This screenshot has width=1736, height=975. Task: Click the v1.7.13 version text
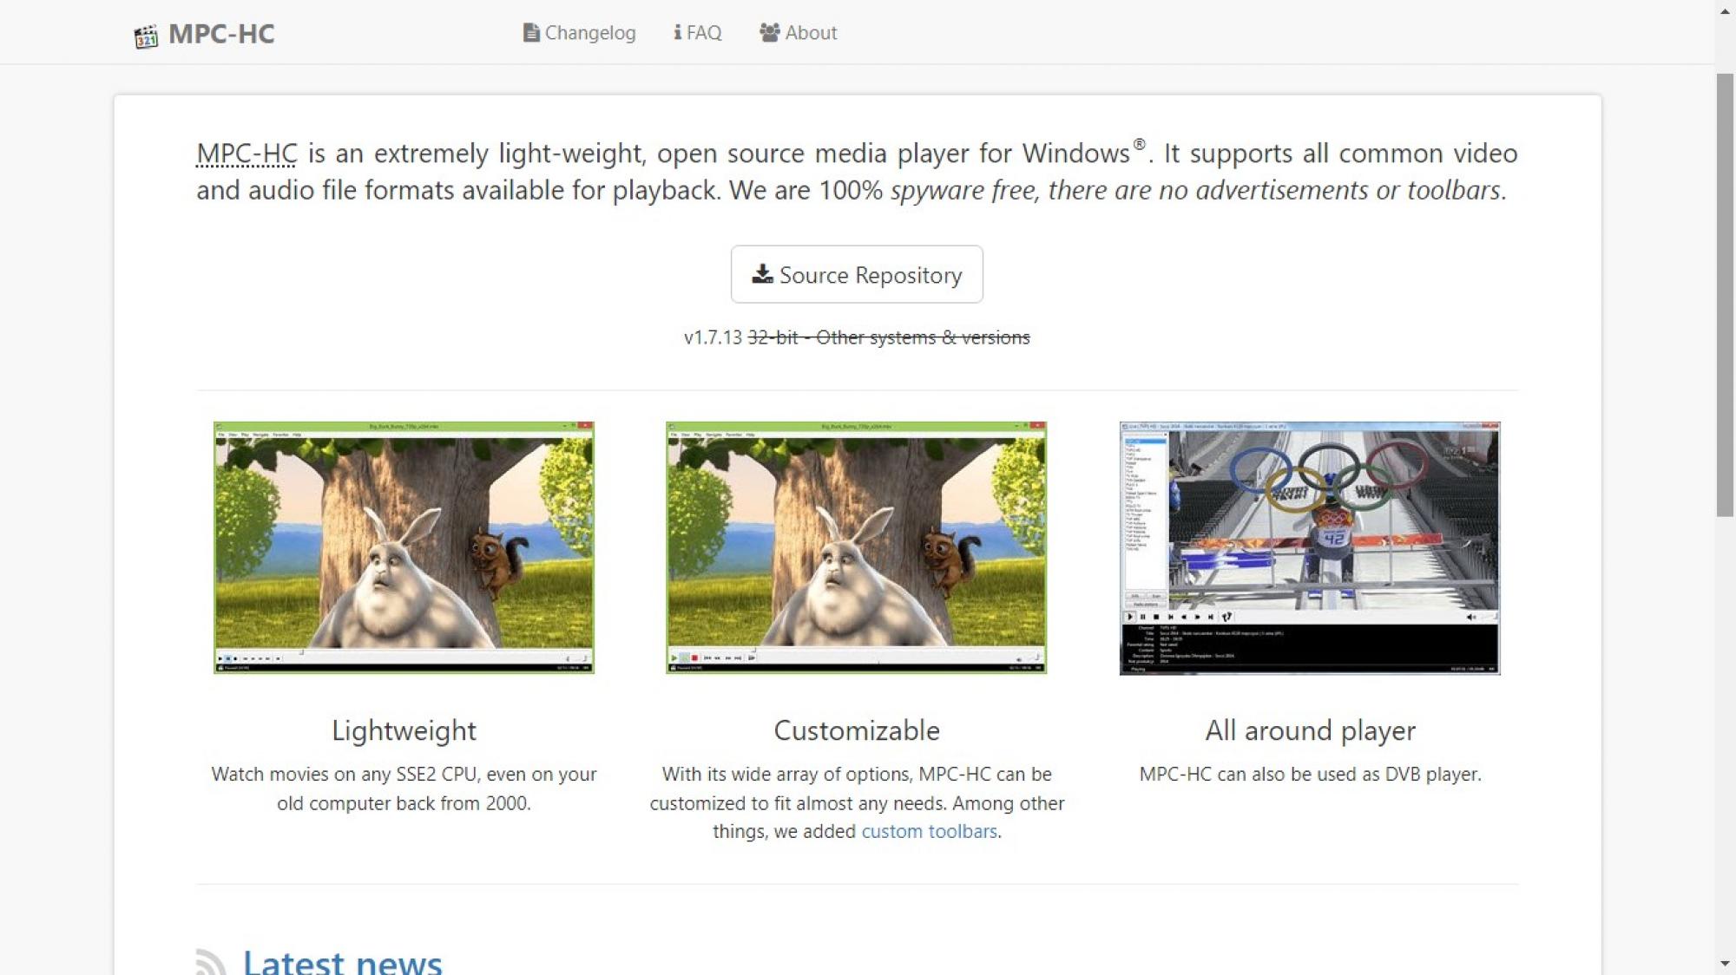coord(713,337)
